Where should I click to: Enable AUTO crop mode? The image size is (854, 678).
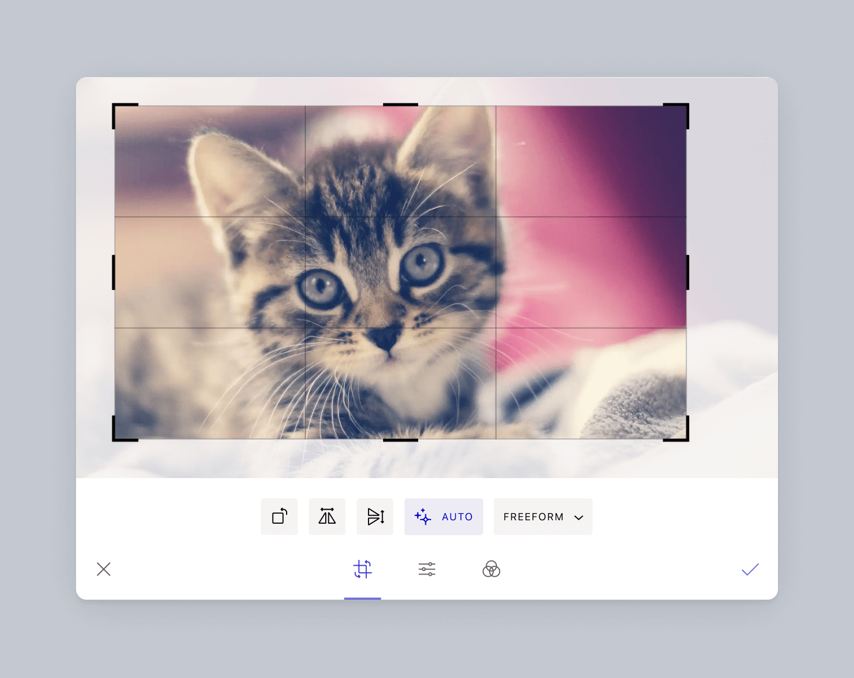443,517
